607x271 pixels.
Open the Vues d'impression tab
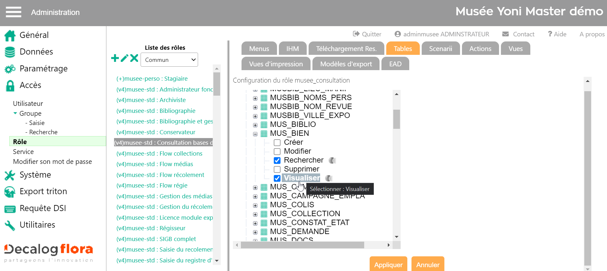276,64
